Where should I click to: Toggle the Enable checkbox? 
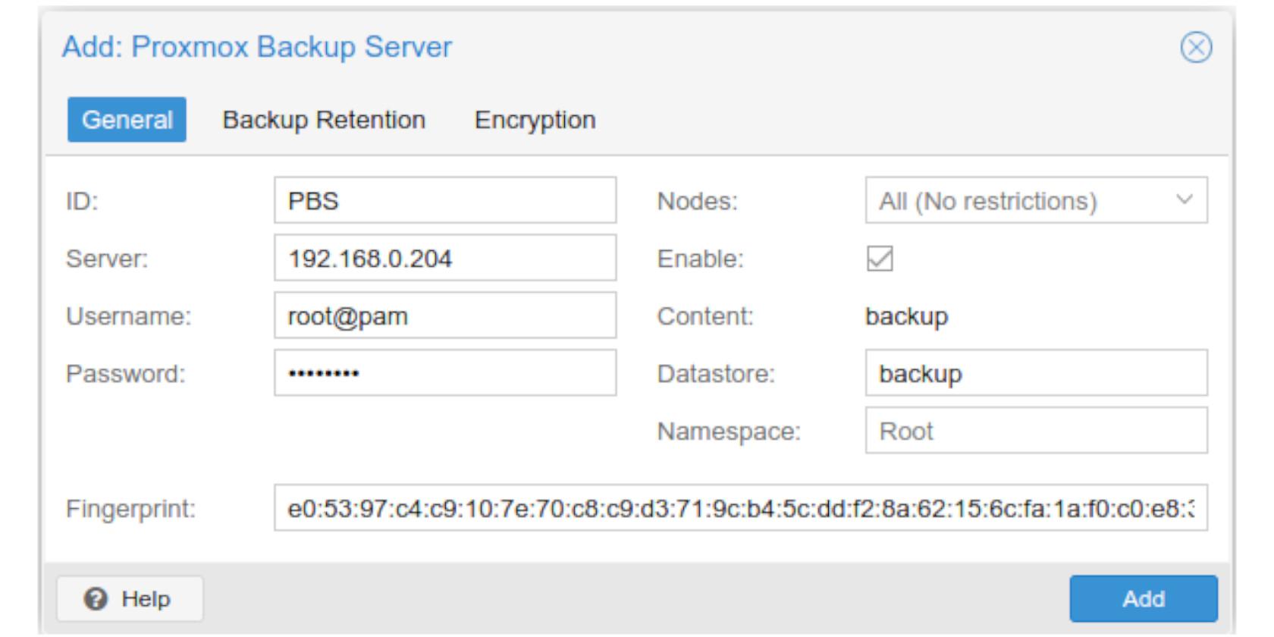pos(880,259)
